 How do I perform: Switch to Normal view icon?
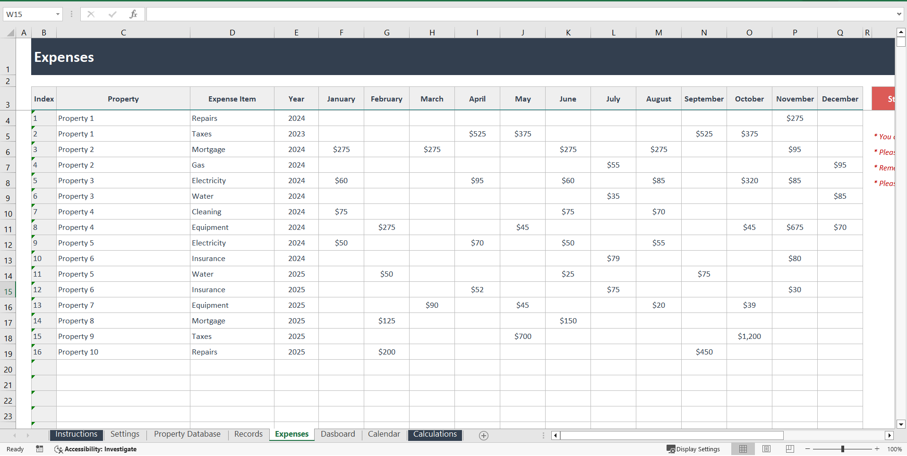(743, 449)
